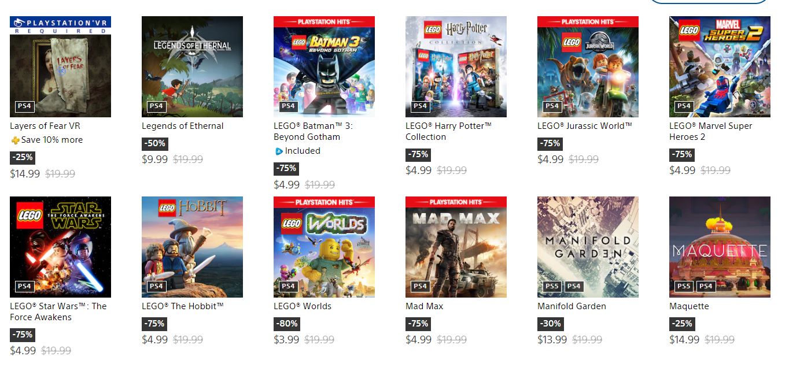
Task: Click the -80% discount badge on LEGO Worlds
Action: pos(287,324)
